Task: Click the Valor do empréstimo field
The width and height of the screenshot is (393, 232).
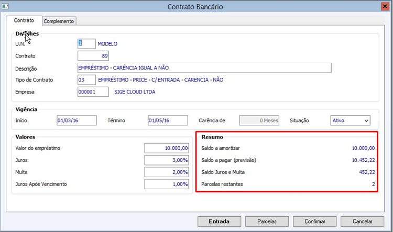Action: pos(166,148)
